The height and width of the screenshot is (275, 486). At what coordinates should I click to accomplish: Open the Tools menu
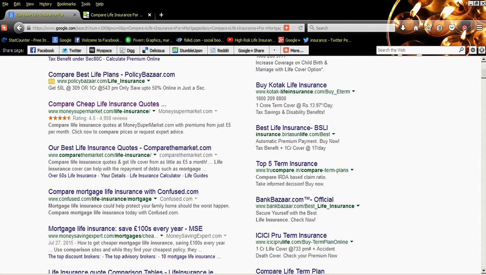(86, 4)
